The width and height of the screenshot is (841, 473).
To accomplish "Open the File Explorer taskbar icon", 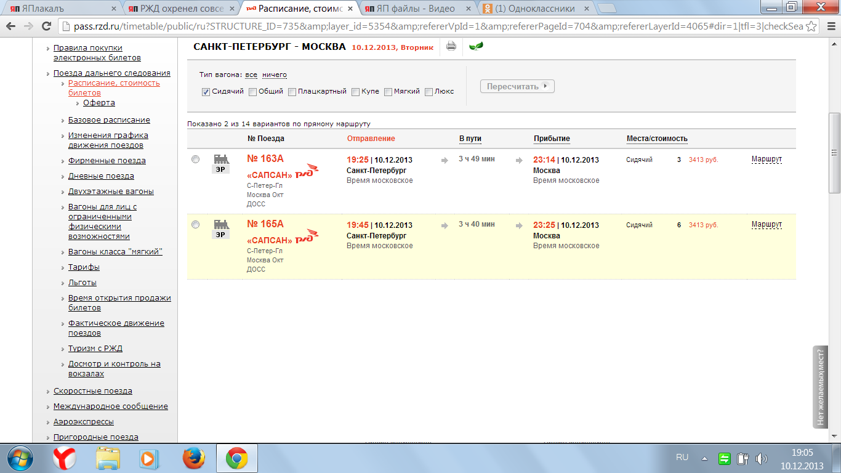I will tap(108, 458).
